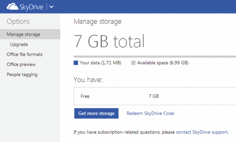This screenshot has height=142, width=236.
Task: Click the SkyDrive brand name text
Action: pyautogui.click(x=31, y=7)
